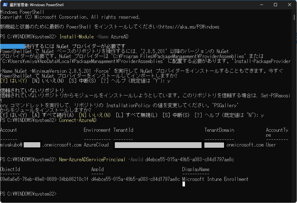Click the TenantId column header
Image resolution: width=297 pixels, height=203 pixels.
(x=123, y=130)
